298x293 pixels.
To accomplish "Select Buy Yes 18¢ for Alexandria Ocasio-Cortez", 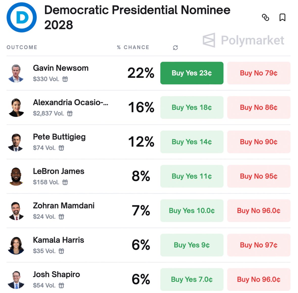I will coord(192,108).
